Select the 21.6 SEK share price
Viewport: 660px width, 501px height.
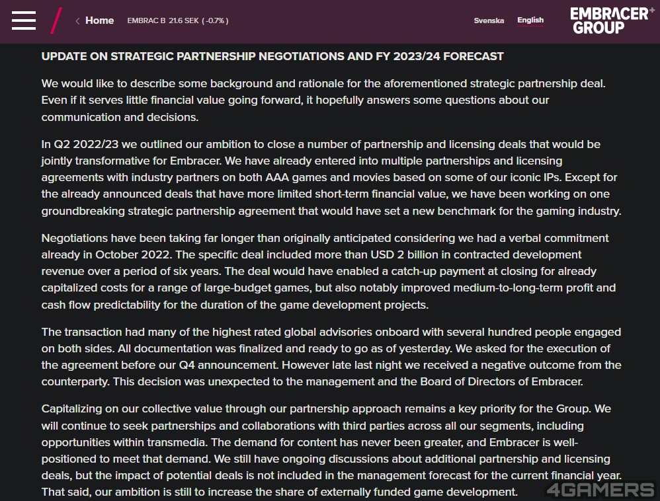(184, 20)
